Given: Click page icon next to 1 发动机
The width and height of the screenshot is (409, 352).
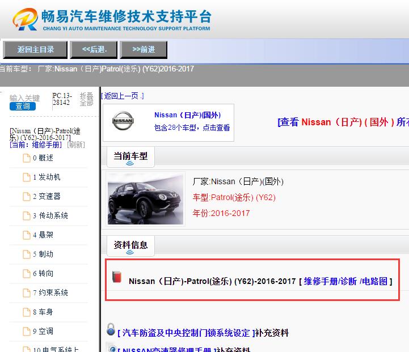Looking at the screenshot, I should tap(27, 177).
